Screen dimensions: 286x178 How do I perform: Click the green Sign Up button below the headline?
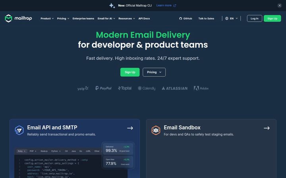tap(130, 72)
